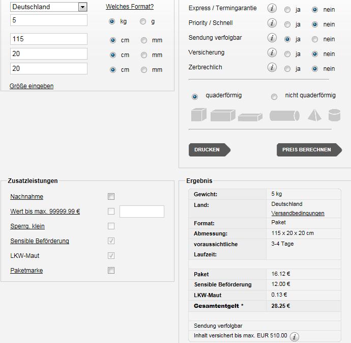The height and width of the screenshot is (343, 351).
Task: Open the Sensible Beförderung link
Action: 40,241
